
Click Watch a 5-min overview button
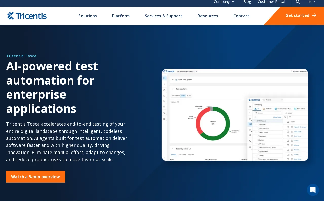[x=35, y=177]
